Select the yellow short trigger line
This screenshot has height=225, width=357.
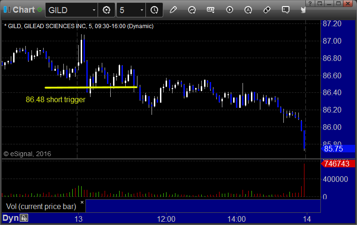pyautogui.click(x=91, y=87)
